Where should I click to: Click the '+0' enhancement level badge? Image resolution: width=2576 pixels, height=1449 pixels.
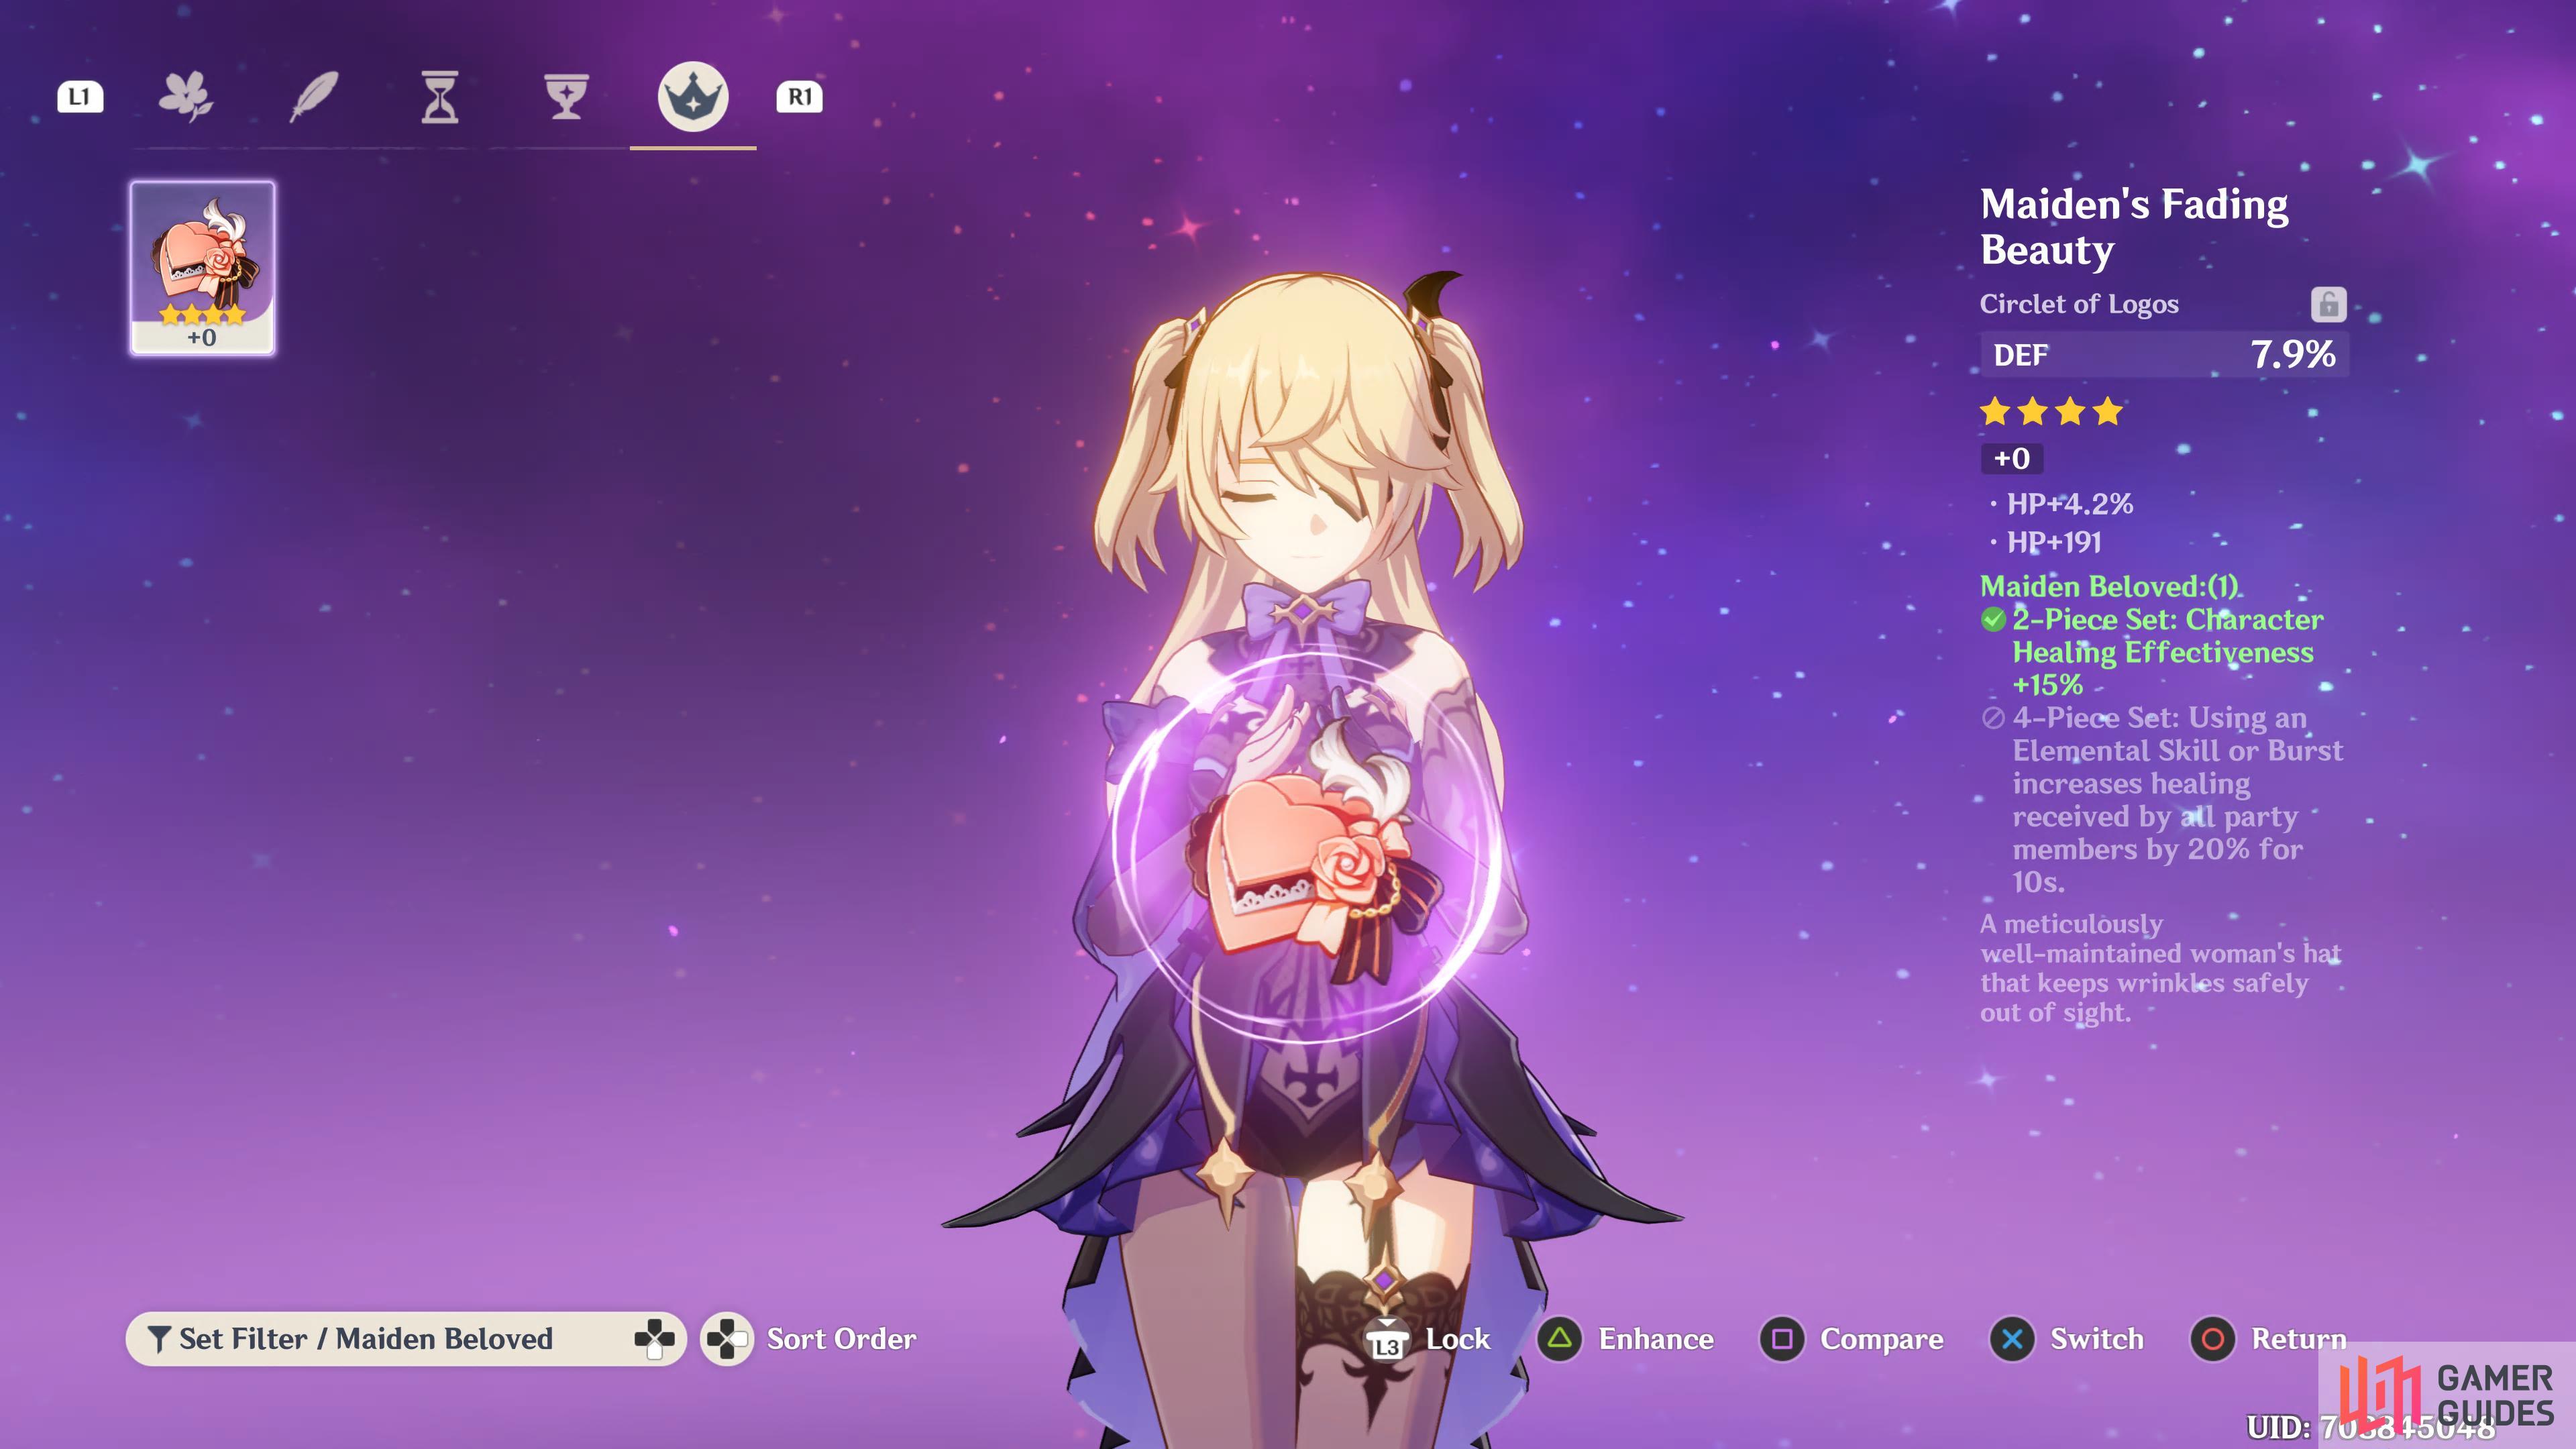click(2011, 459)
